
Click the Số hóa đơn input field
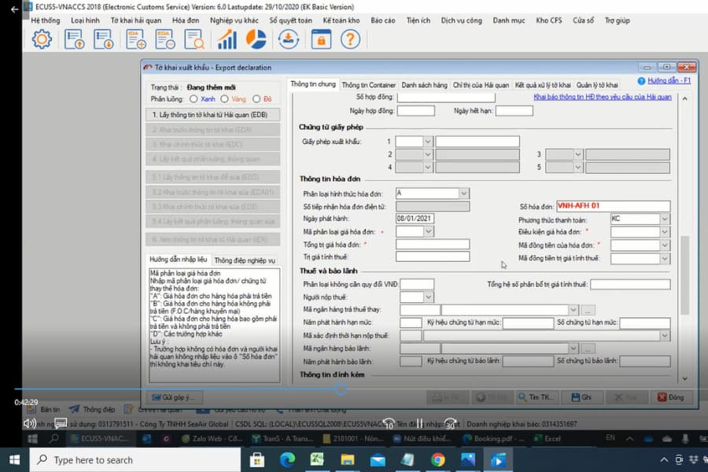[613, 206]
